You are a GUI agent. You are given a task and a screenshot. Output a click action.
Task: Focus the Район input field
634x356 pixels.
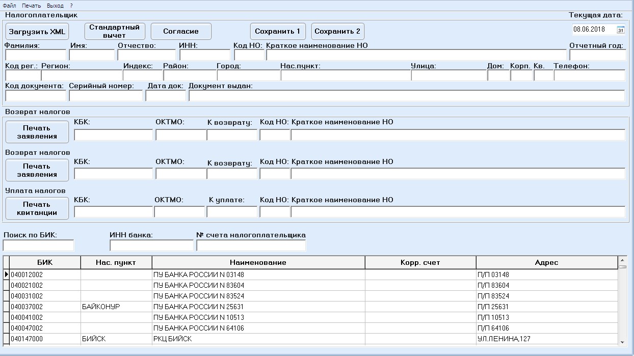click(190, 75)
